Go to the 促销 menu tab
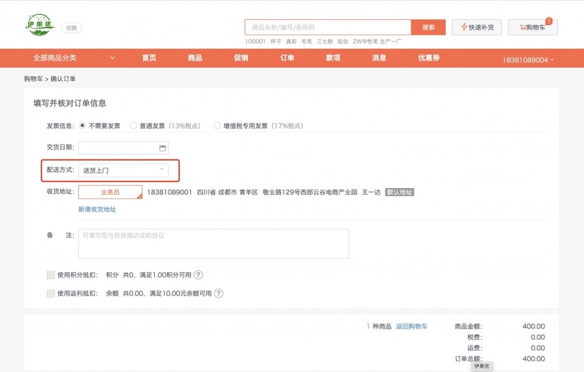 pos(241,58)
